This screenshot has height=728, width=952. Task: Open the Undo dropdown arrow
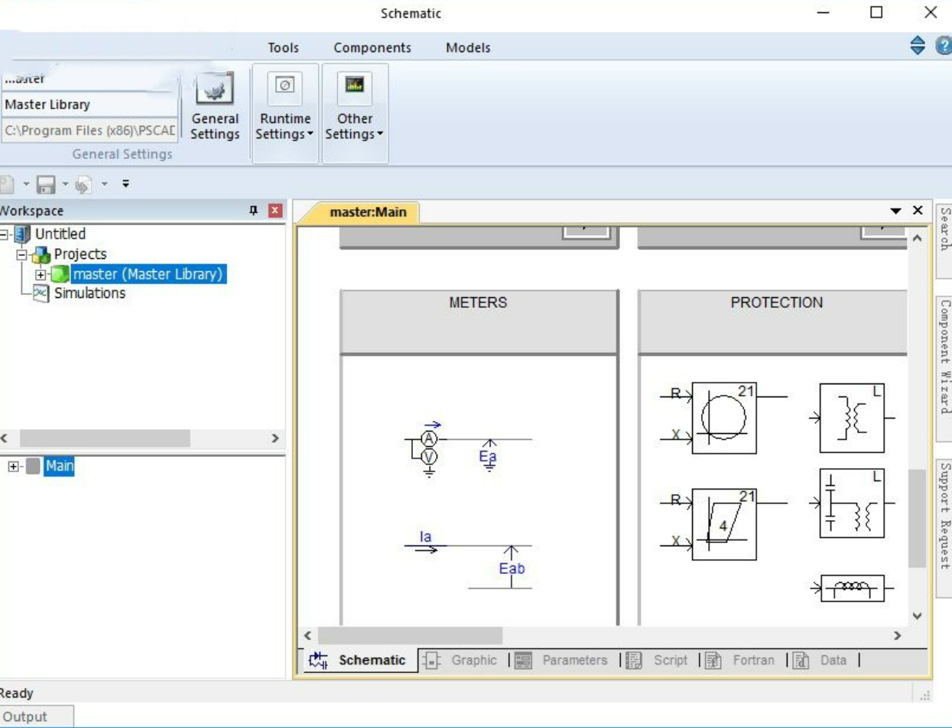[x=104, y=184]
